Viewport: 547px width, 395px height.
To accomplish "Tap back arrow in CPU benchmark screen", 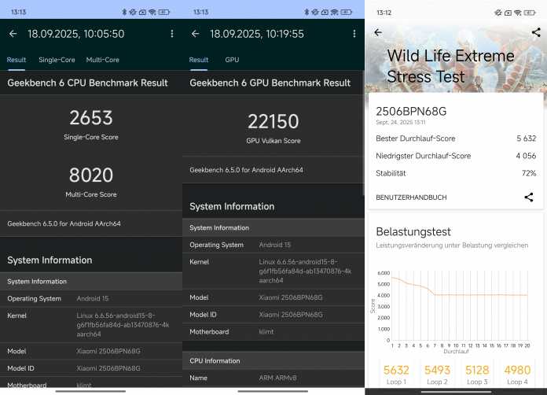I will (x=13, y=34).
